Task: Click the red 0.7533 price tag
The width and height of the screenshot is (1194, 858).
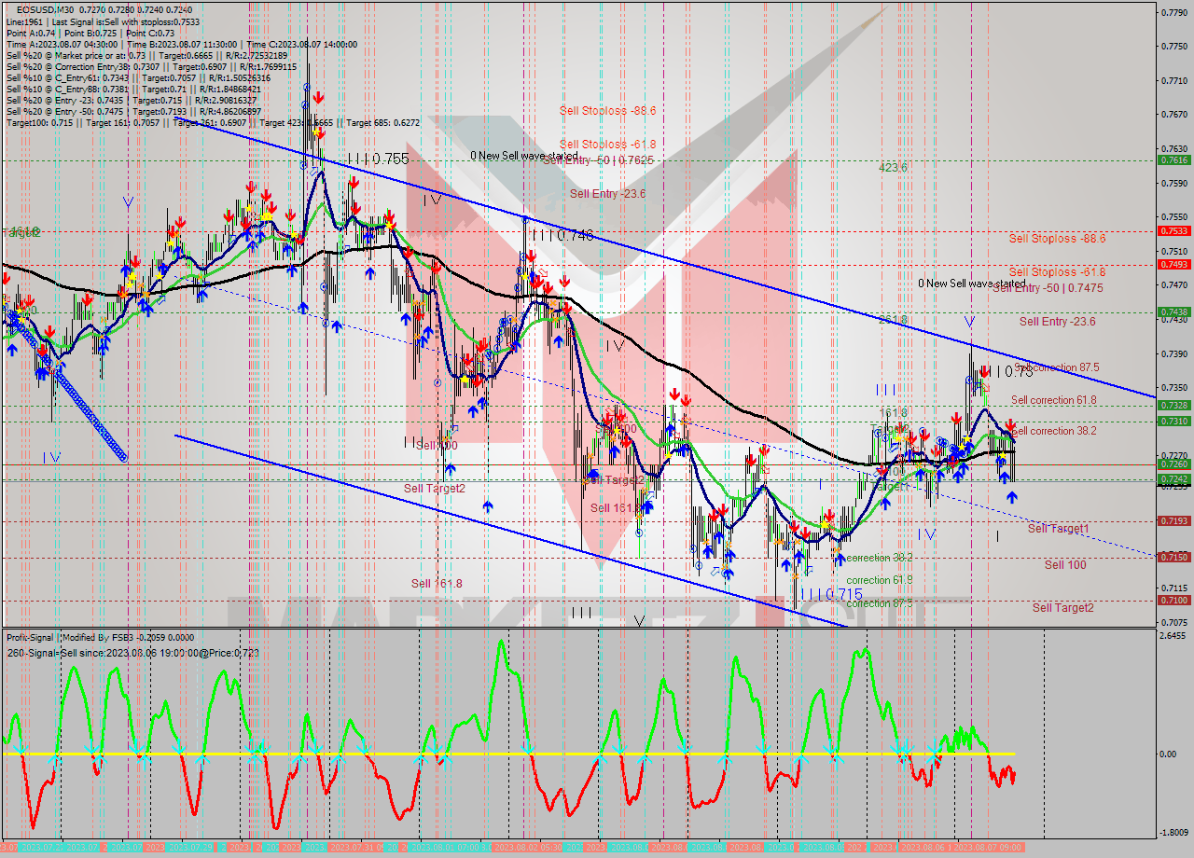Action: 1173,230
